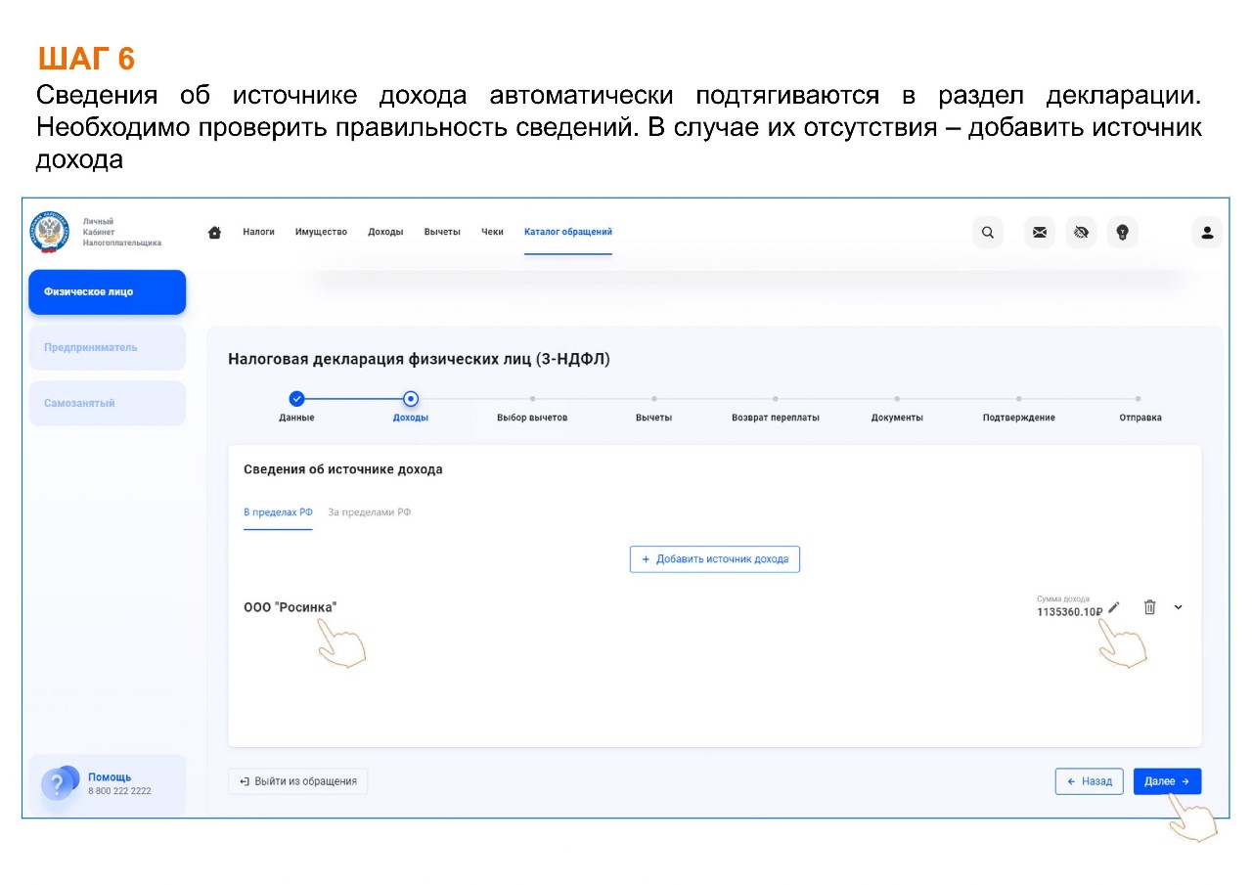The width and height of the screenshot is (1252, 885).
Task: Expand ООО "Росинка" details chevron
Action: [x=1178, y=607]
